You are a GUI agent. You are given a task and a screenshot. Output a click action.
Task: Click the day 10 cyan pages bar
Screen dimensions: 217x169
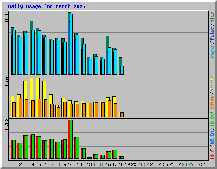71,44
